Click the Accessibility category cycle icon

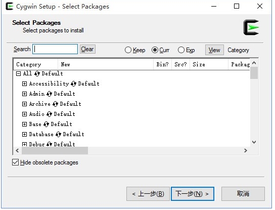tap(73, 84)
